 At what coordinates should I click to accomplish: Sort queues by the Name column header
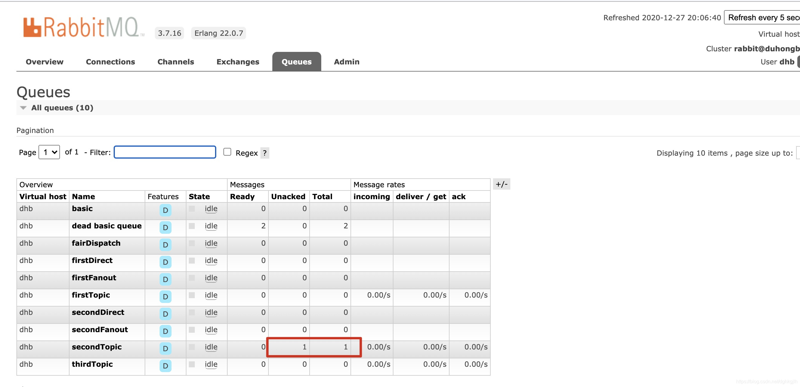click(x=84, y=197)
